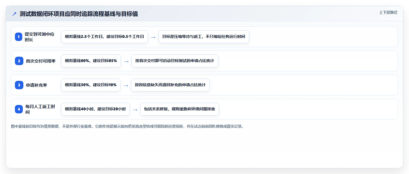Click the 目标是压缩等待与返工 box
This screenshot has height=174, width=409.
click(204, 37)
